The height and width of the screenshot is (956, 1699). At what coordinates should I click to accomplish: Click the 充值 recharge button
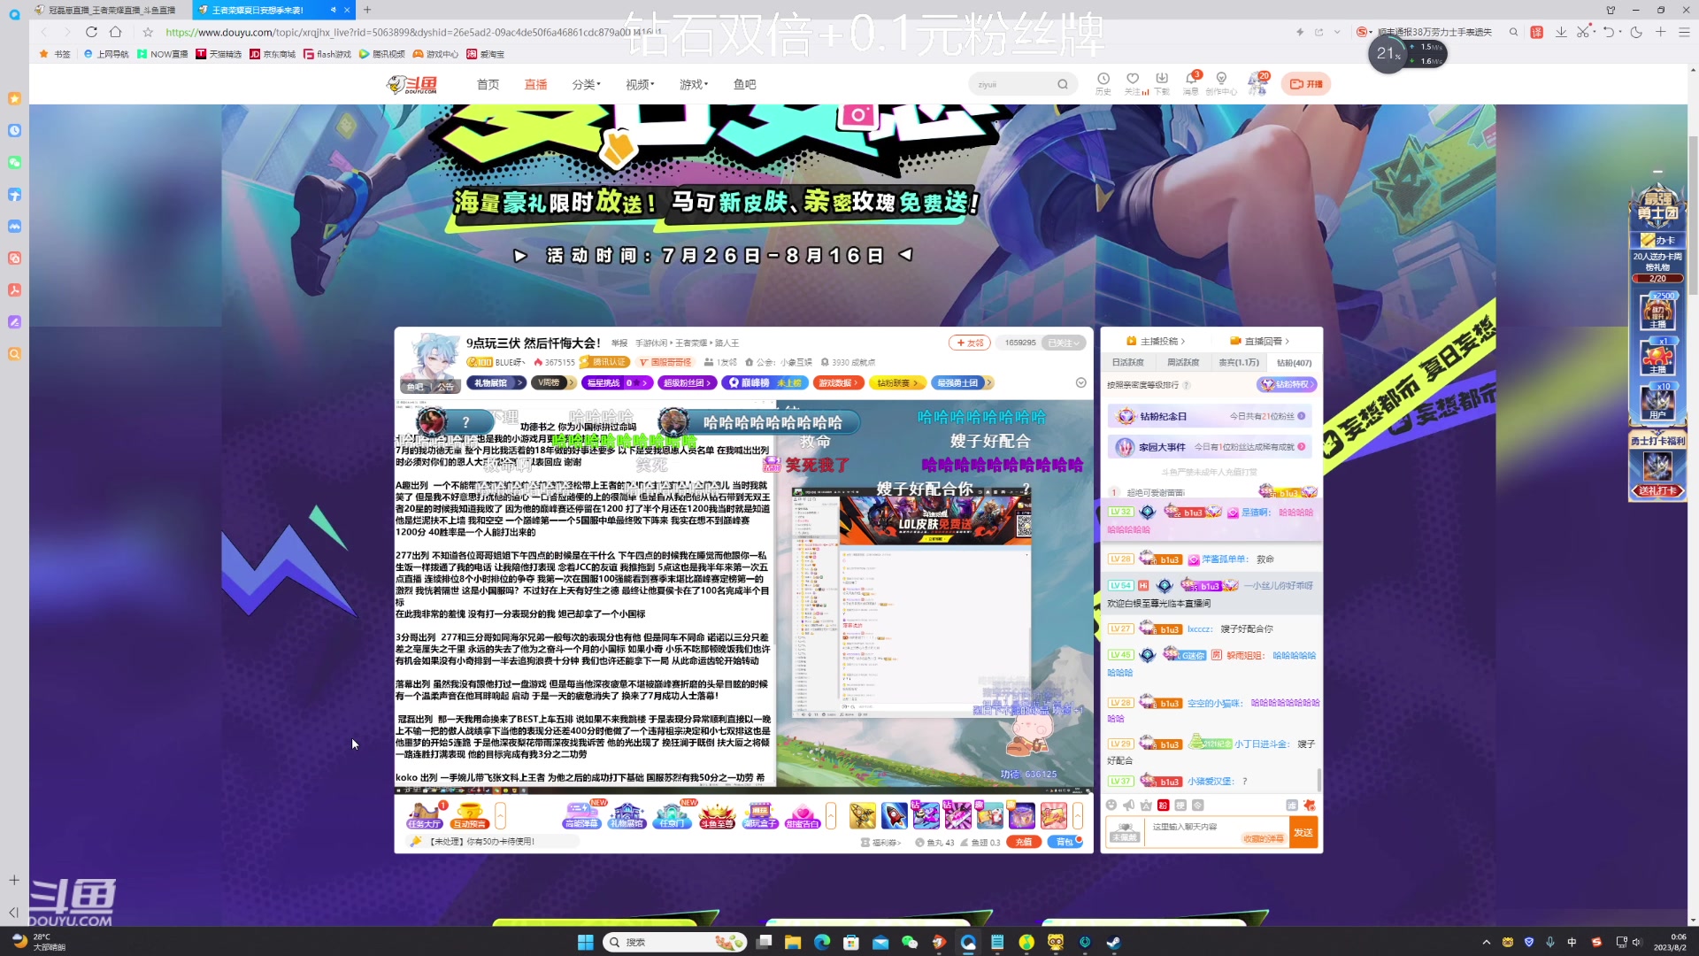[1023, 842]
